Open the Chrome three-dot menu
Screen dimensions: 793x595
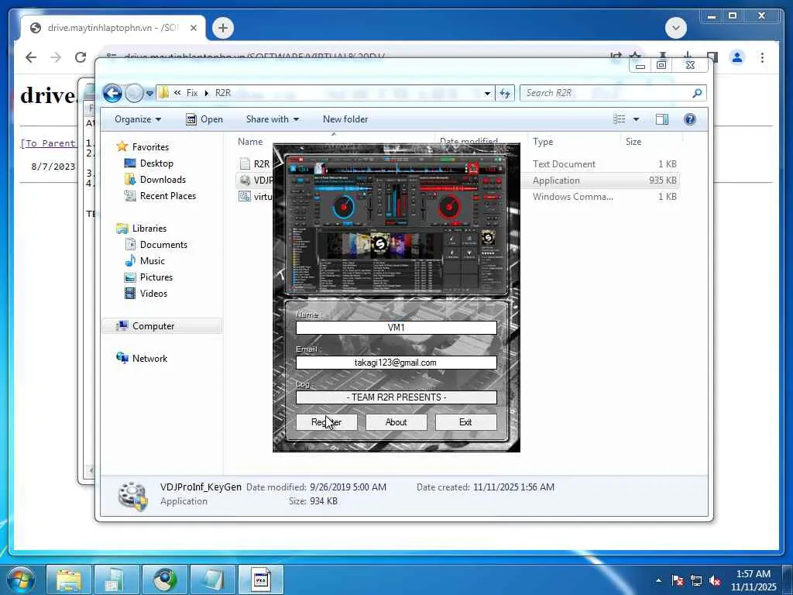click(762, 57)
